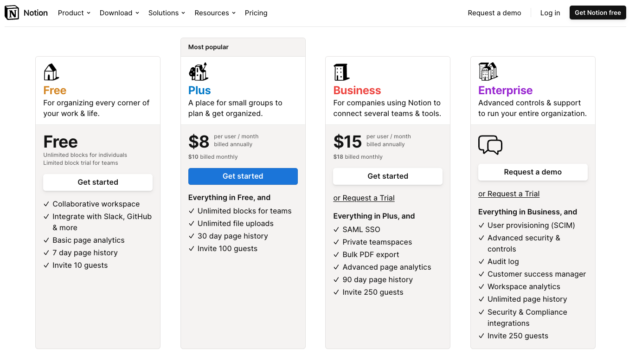The width and height of the screenshot is (629, 356).
Task: Click 'or Request a Trial' under Enterprise
Action: coord(509,194)
